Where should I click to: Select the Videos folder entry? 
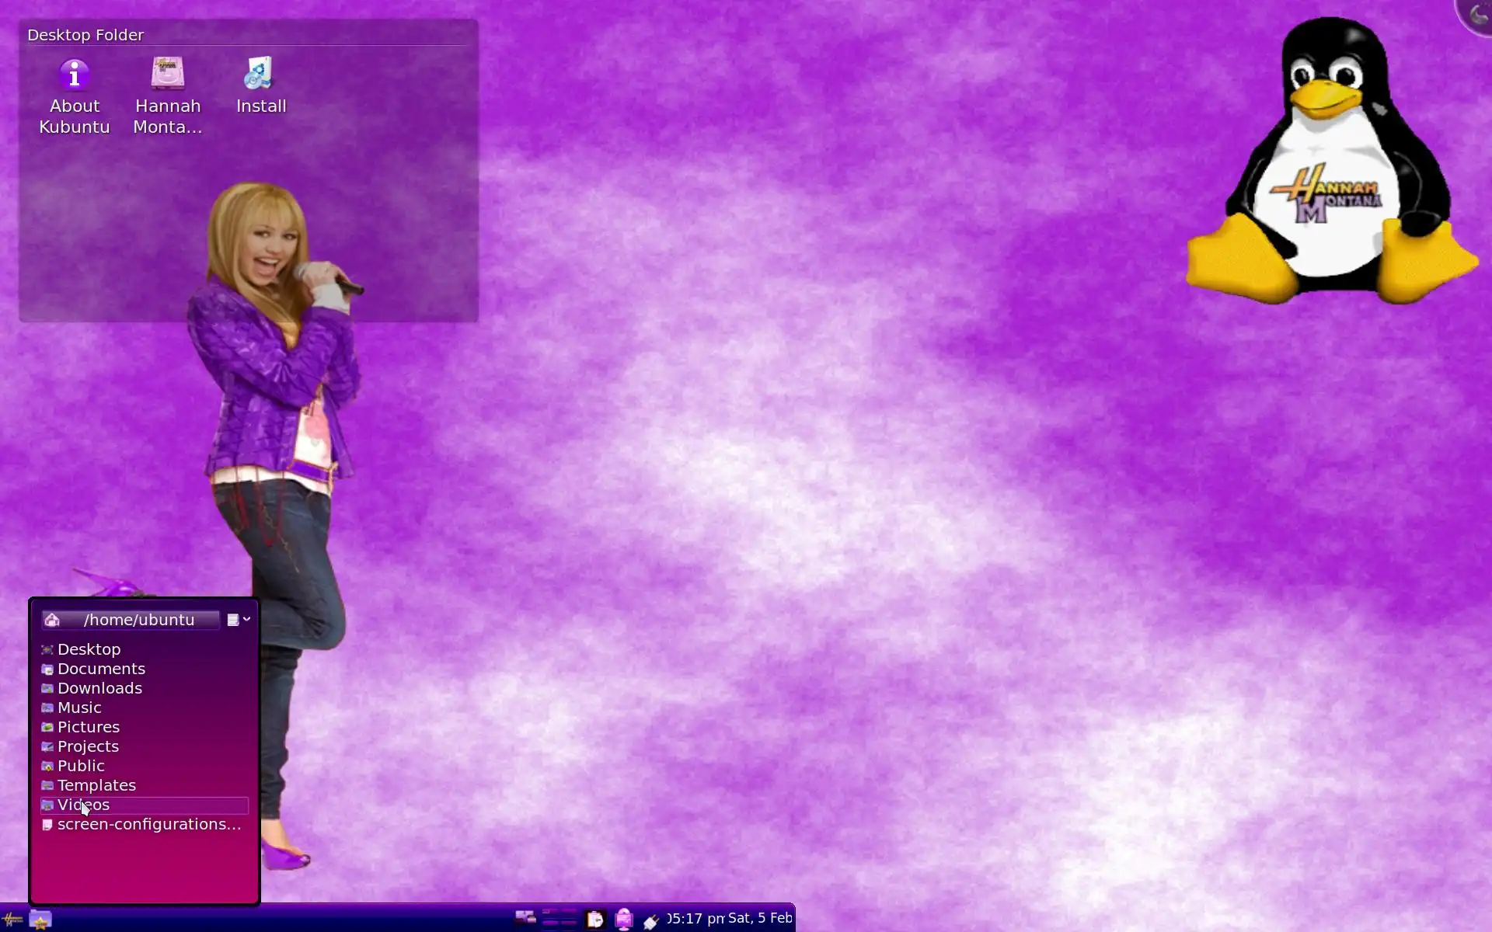(83, 805)
